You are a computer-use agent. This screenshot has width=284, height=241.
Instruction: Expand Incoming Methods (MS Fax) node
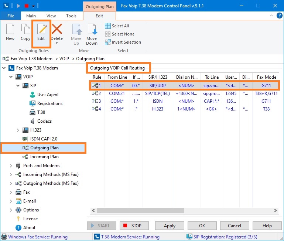pos(11,174)
